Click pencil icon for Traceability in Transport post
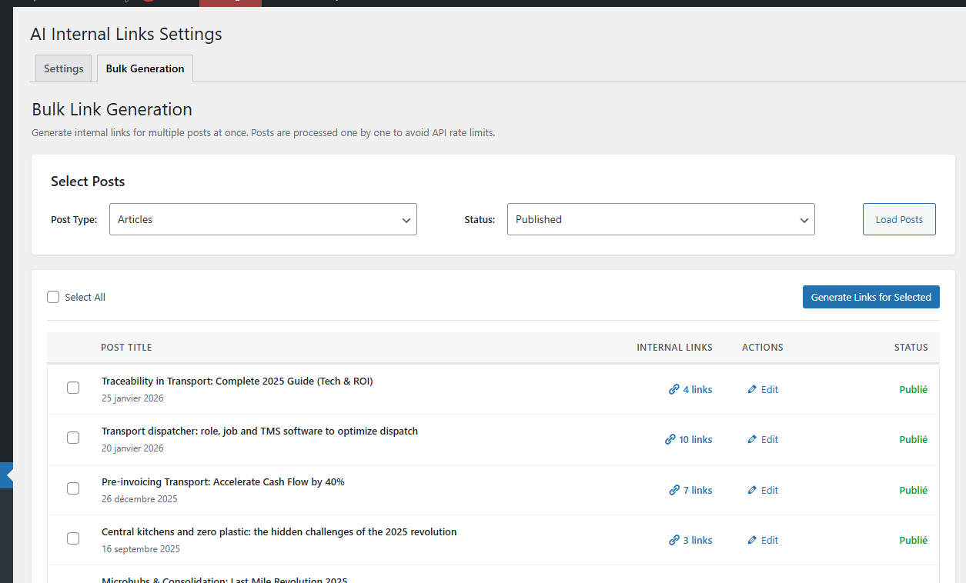This screenshot has width=966, height=583. (x=752, y=390)
